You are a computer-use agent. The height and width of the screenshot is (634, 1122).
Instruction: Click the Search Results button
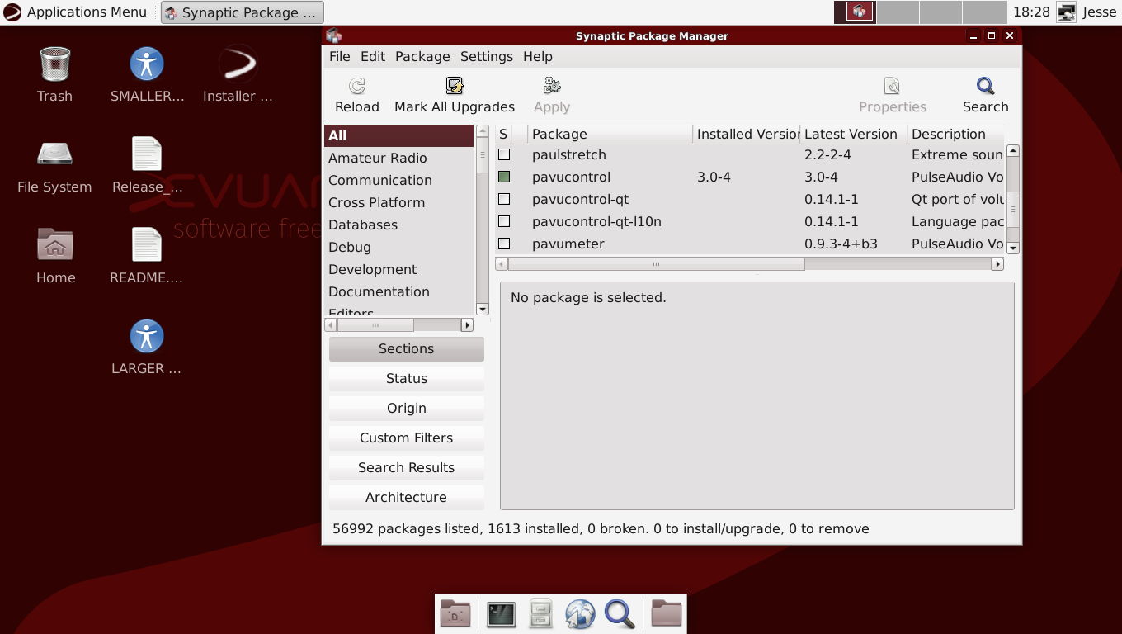(407, 467)
